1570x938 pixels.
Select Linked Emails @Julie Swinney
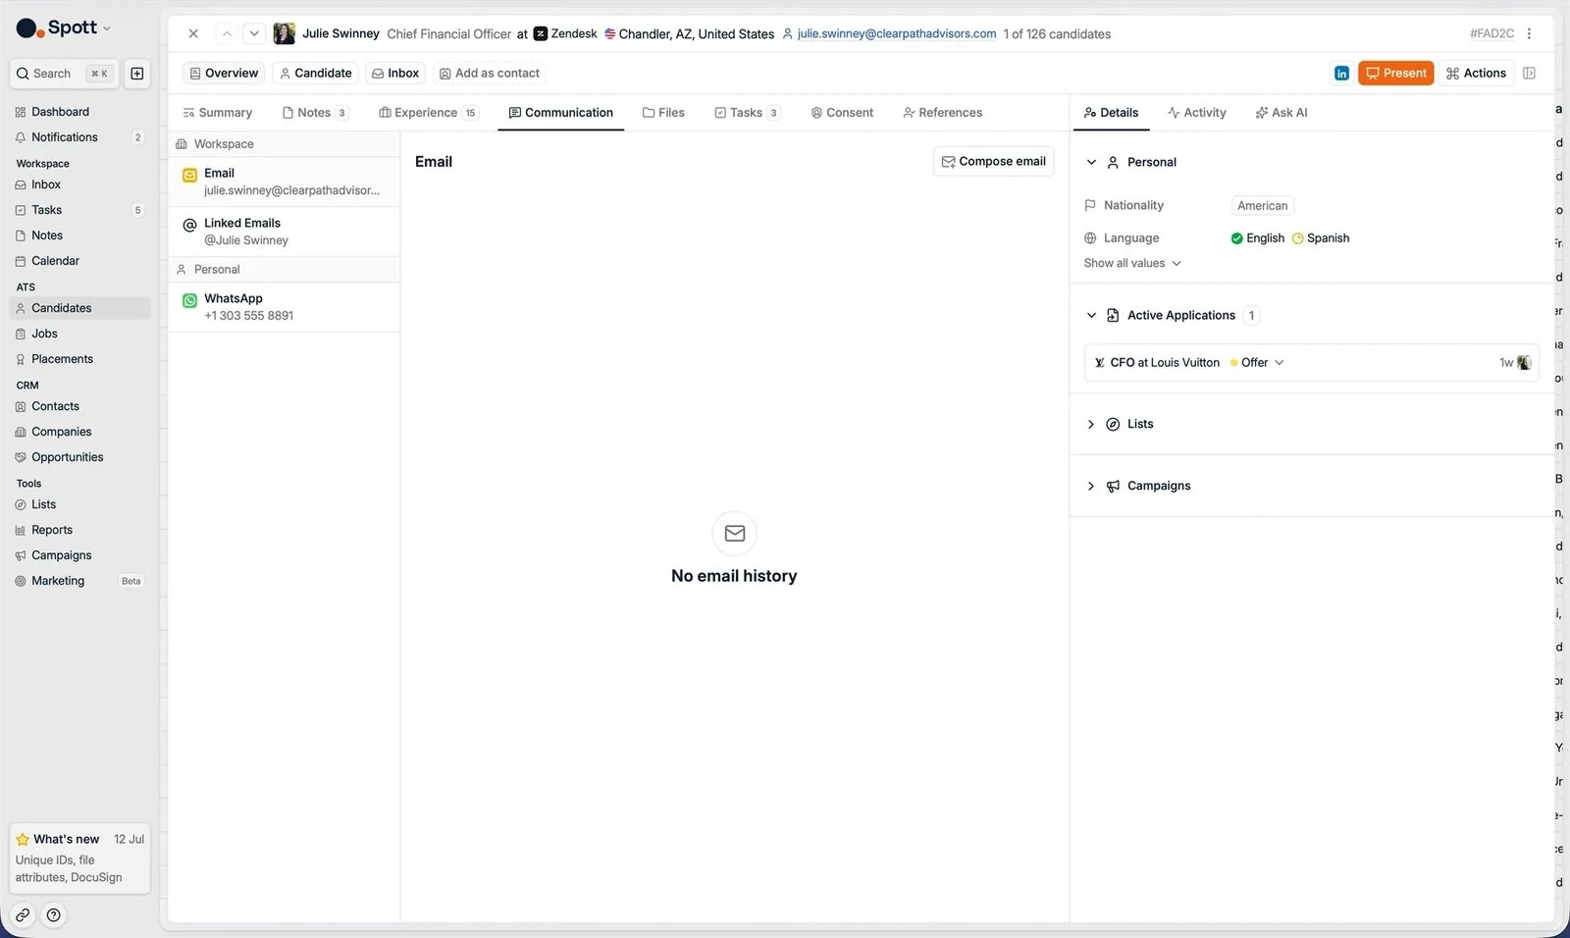(284, 232)
